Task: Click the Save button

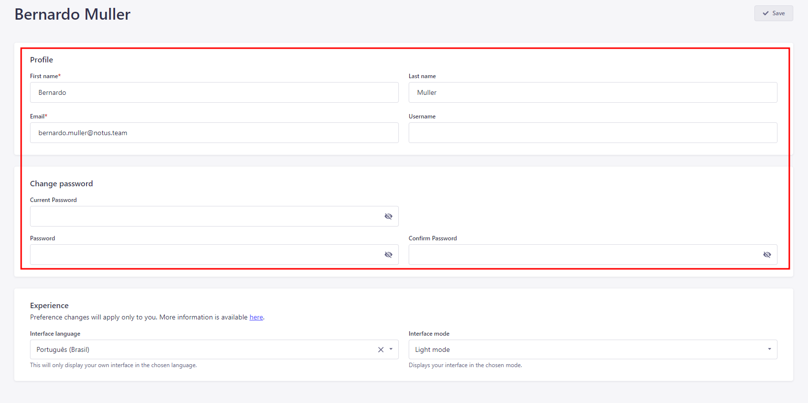Action: [x=774, y=13]
